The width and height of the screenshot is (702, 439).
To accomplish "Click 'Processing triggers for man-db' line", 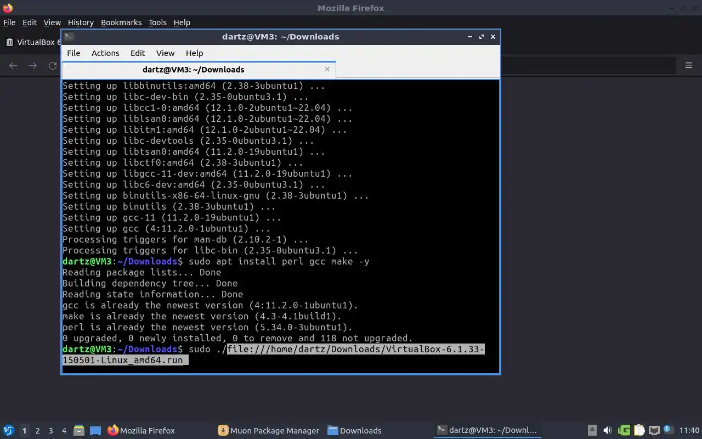I will click(185, 239).
